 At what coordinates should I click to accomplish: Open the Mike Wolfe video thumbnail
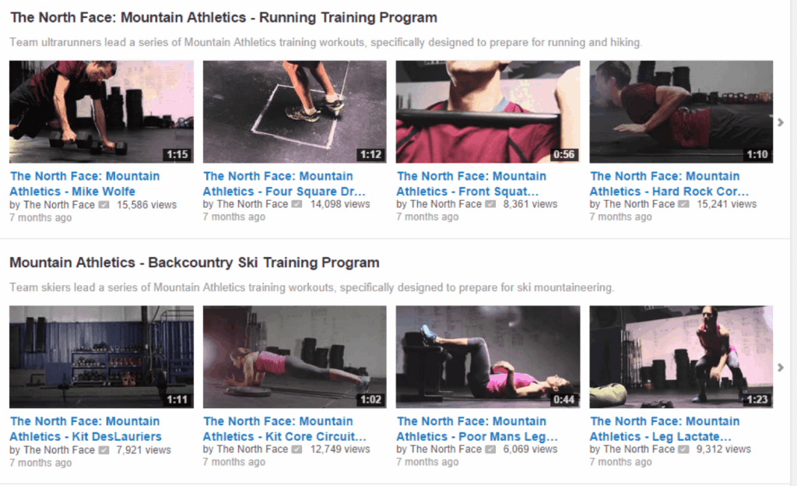[x=101, y=112]
